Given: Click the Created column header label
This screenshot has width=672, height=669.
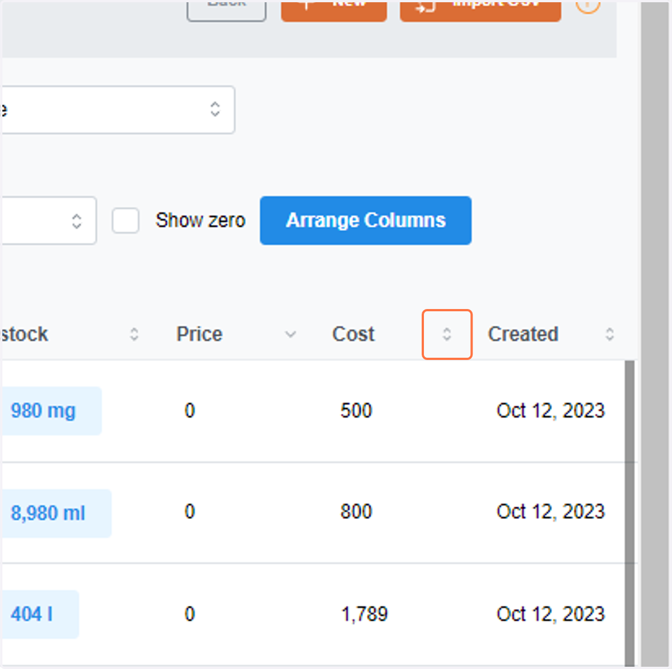Looking at the screenshot, I should pyautogui.click(x=523, y=334).
